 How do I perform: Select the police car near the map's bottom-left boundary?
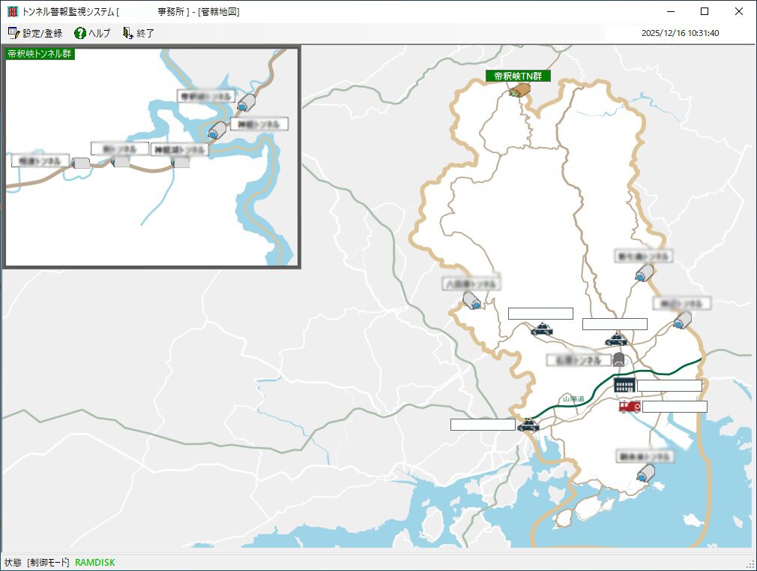[528, 425]
